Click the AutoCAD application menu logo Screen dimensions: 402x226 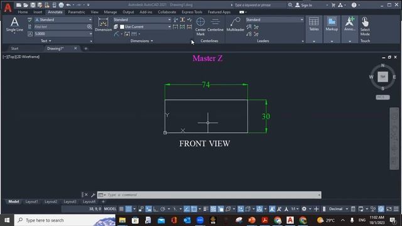[x=8, y=8]
